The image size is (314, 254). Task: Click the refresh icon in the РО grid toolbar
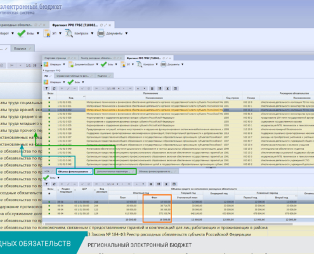[x=54, y=88]
